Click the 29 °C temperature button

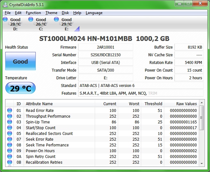click(20, 88)
